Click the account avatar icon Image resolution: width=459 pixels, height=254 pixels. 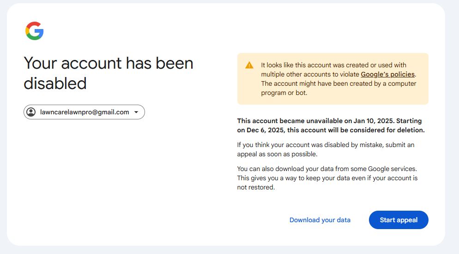tap(31, 112)
